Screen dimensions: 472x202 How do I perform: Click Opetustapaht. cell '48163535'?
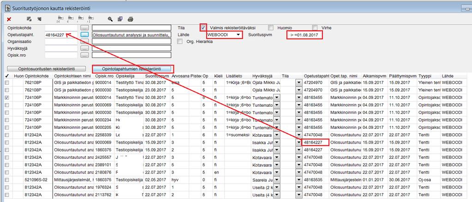click(x=317, y=180)
